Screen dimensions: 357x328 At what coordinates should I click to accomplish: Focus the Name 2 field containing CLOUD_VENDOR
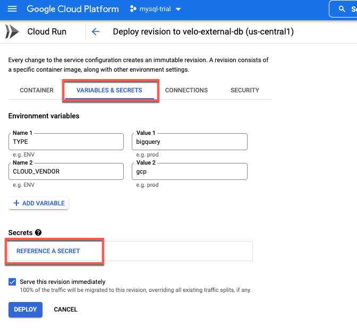tap(66, 171)
